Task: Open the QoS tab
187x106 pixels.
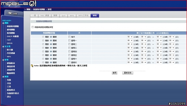Action: coord(64,16)
